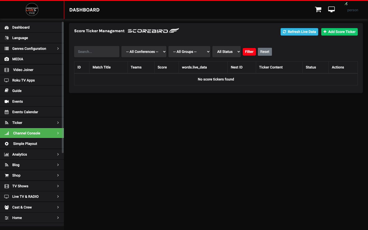368x230 pixels.
Task: Click the Shop cart icon in sidebar
Action: [x=7, y=175]
